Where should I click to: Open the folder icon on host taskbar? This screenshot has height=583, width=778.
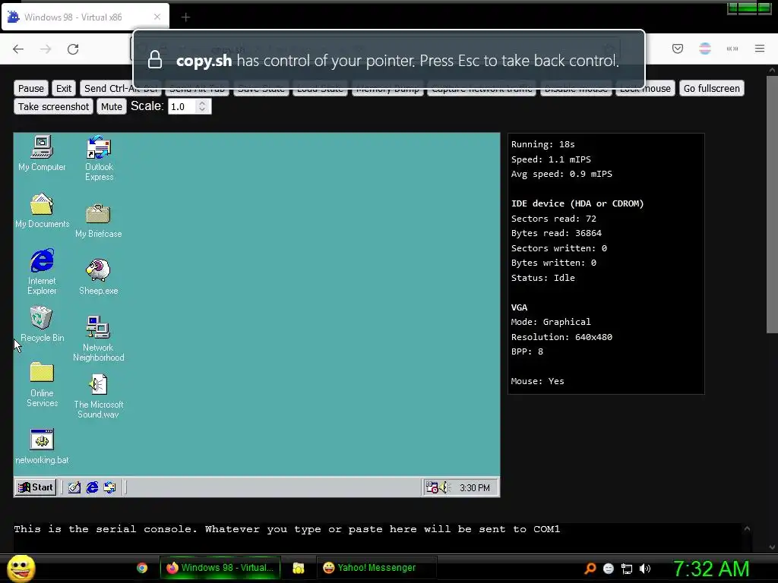[x=298, y=568]
